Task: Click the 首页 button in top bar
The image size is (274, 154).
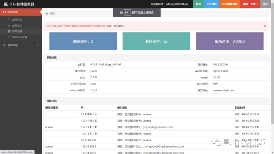Action: point(198,4)
